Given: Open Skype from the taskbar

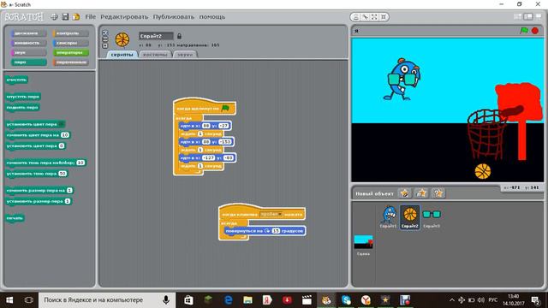Looking at the screenshot, I should point(346,300).
